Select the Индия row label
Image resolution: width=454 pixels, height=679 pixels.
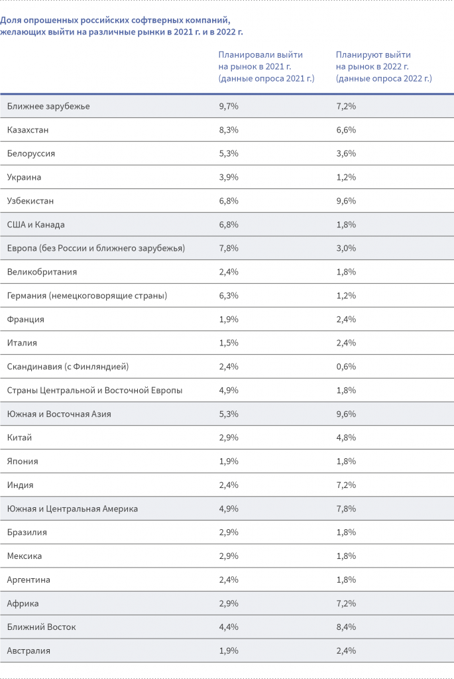20,485
